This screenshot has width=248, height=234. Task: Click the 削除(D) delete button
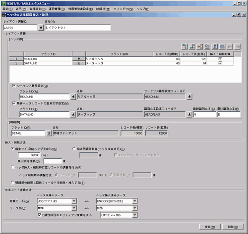pos(233,227)
